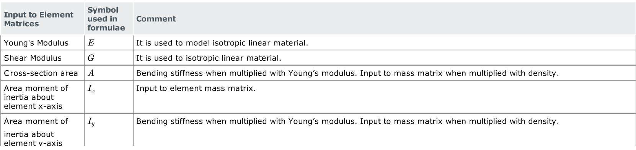This screenshot has width=636, height=150.
Task: Select the Shear Modulus row label
Action: pyautogui.click(x=33, y=58)
